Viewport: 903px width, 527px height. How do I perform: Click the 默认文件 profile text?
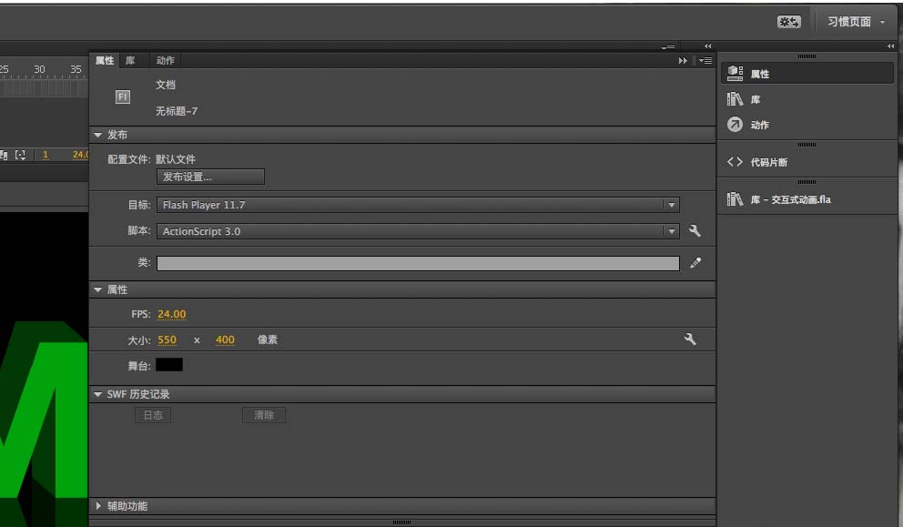click(175, 159)
